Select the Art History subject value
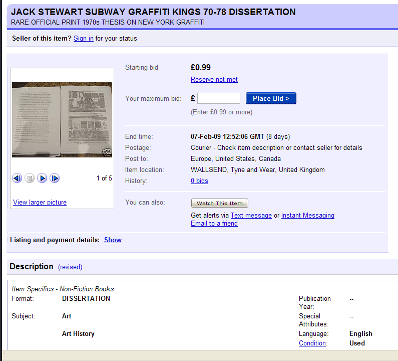This screenshot has height=361, width=398. [x=78, y=333]
